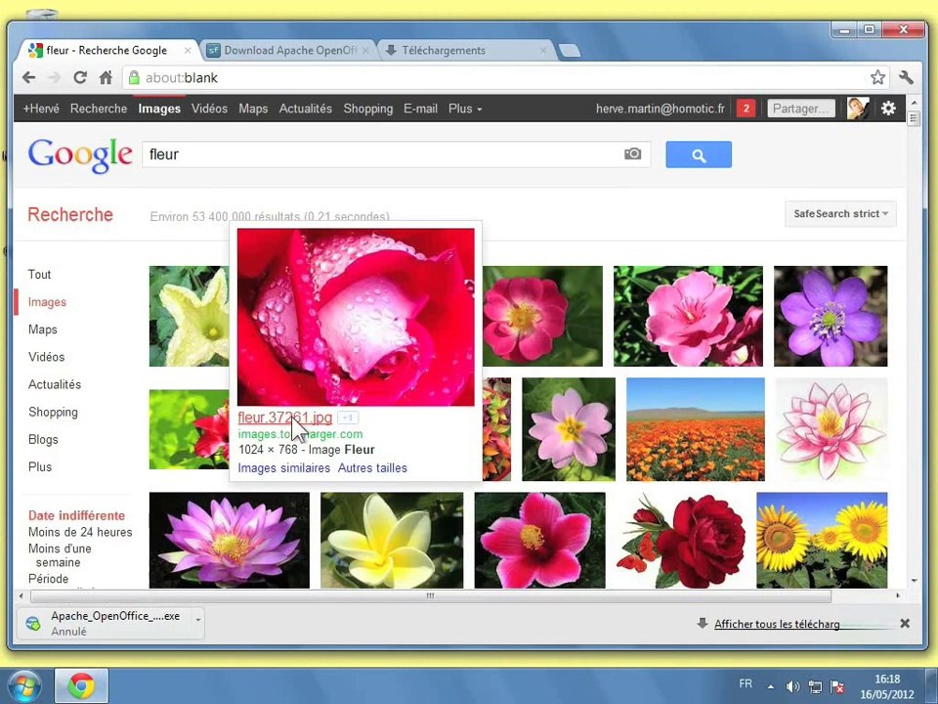This screenshot has height=704, width=938.
Task: Click the +1 button in image popup
Action: [x=348, y=418]
